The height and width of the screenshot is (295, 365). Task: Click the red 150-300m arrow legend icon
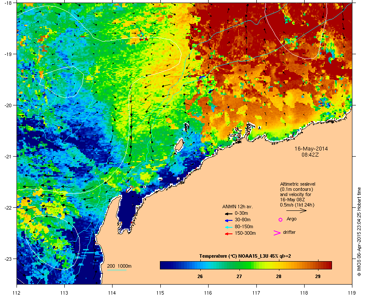pyautogui.click(x=229, y=234)
